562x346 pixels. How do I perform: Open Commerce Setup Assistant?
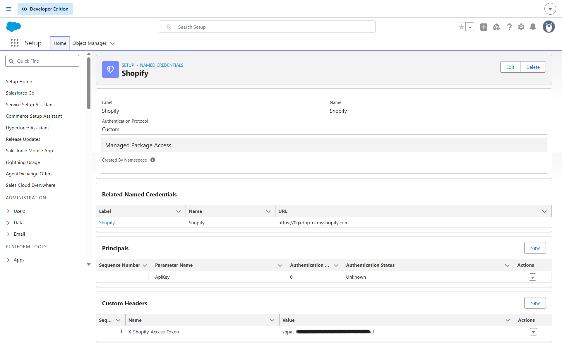click(x=34, y=116)
